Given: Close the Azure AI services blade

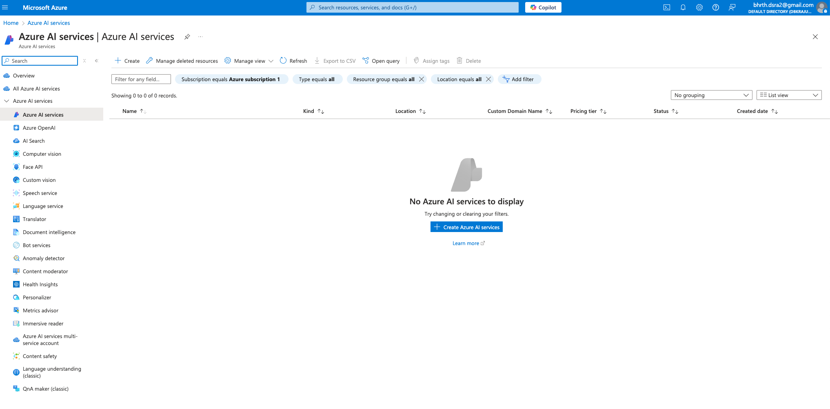Looking at the screenshot, I should tap(815, 37).
